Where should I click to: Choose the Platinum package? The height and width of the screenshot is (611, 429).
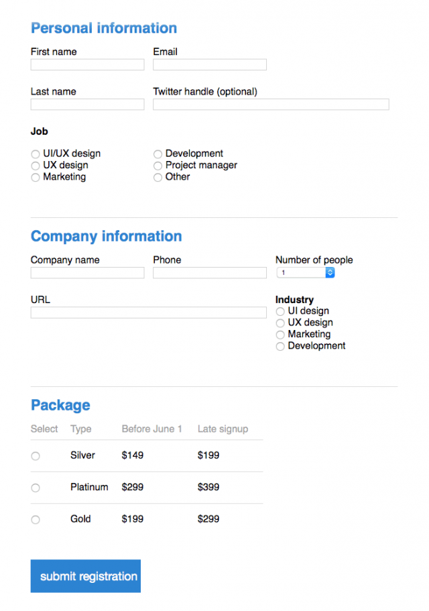coord(36,488)
